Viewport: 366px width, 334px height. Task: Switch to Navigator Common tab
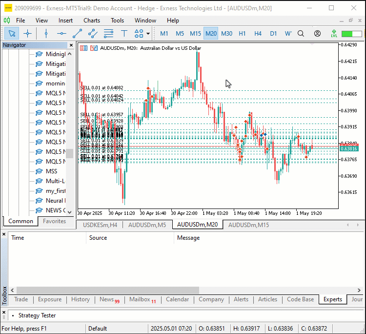point(20,221)
